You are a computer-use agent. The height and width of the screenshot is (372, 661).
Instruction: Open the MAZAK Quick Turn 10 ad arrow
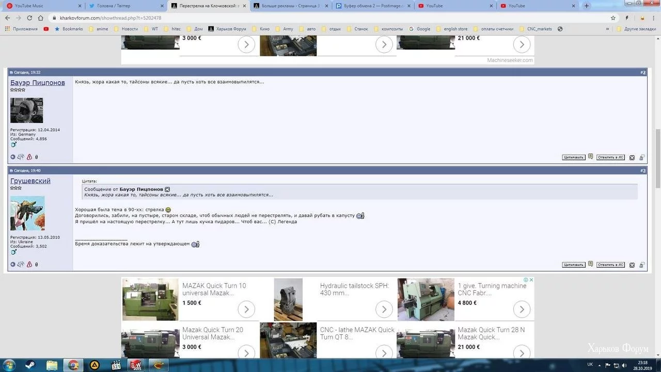coord(246,309)
